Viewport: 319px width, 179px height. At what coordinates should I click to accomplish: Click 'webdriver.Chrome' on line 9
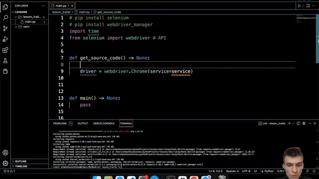pyautogui.click(x=126, y=72)
